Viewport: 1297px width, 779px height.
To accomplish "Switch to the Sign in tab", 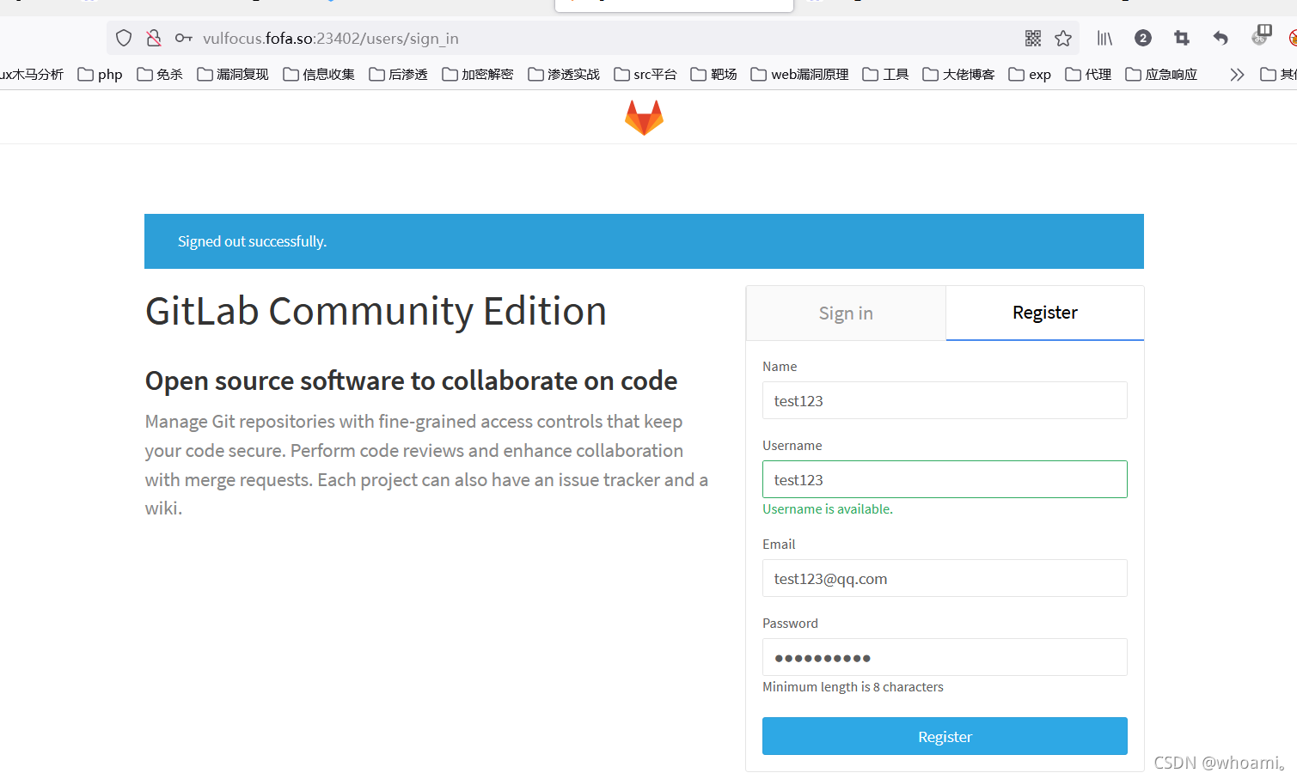I will pyautogui.click(x=846, y=313).
